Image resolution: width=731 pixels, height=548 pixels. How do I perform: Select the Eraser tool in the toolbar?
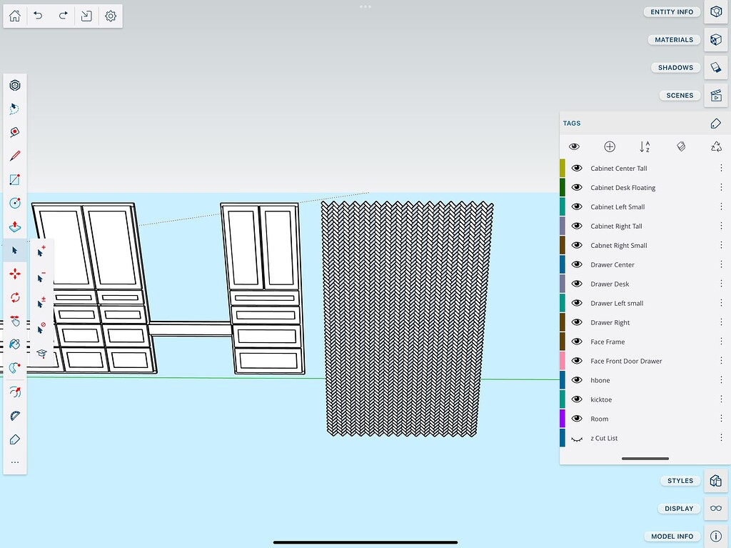pyautogui.click(x=15, y=439)
